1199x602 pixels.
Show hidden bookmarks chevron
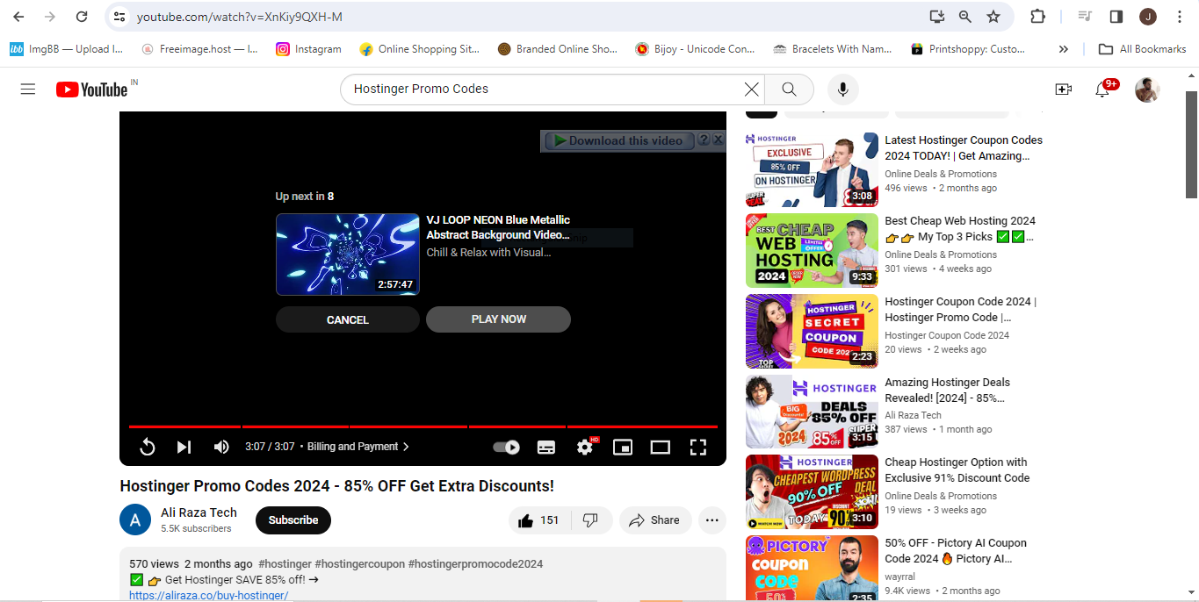(x=1064, y=49)
